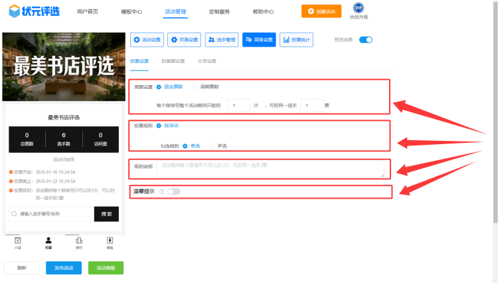Click the green 活动海报 button
The height and width of the screenshot is (283, 498).
tap(106, 268)
